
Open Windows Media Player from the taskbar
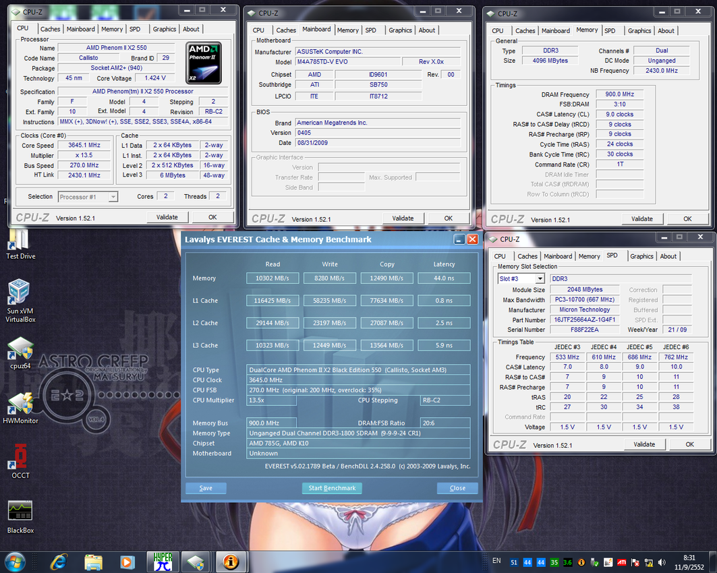pos(127,562)
